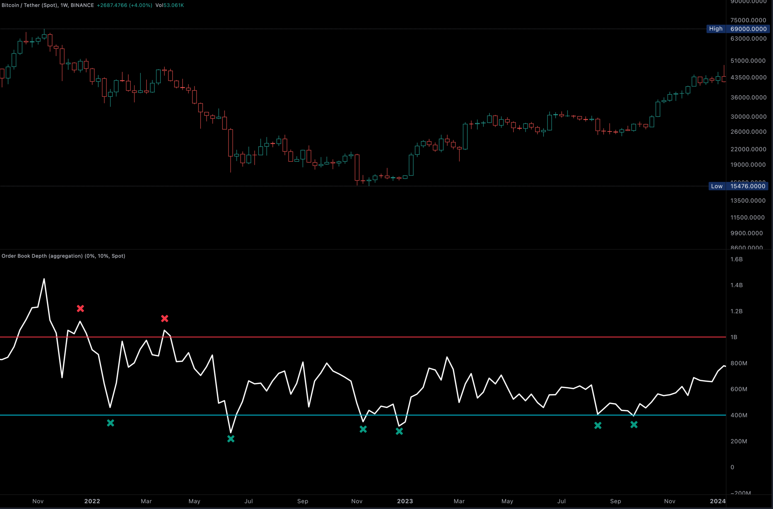Click the red X marker near April 2022
773x509 pixels.
[164, 318]
